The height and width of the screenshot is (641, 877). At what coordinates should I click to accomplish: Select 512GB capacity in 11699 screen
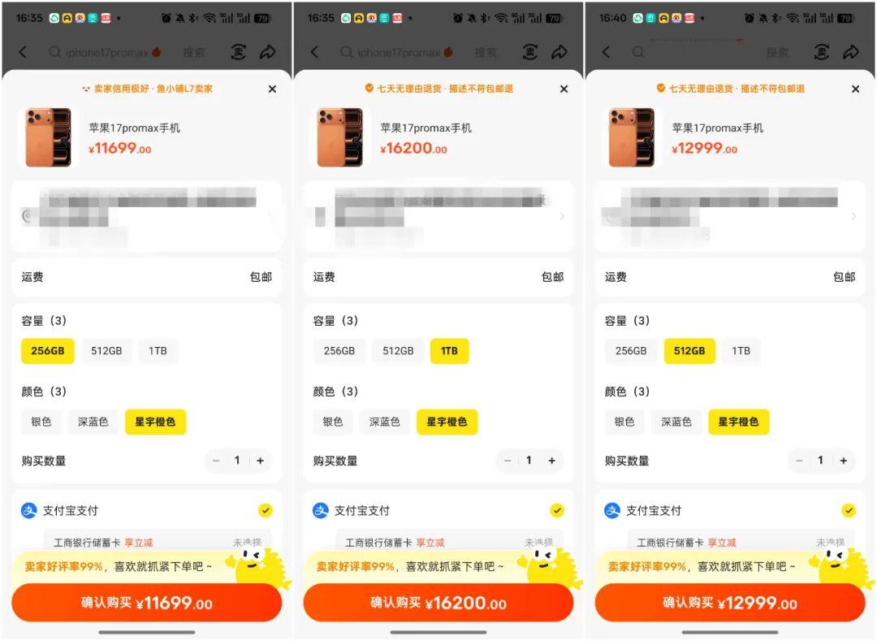tap(106, 351)
